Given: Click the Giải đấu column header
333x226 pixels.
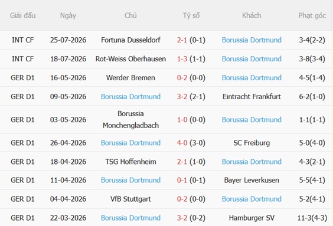Looking at the screenshot, I should point(22,15).
